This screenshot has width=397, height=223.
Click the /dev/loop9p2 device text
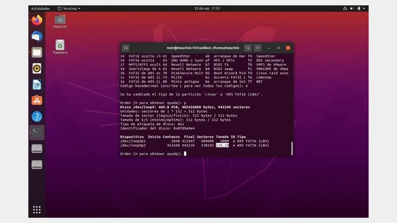tap(133, 146)
